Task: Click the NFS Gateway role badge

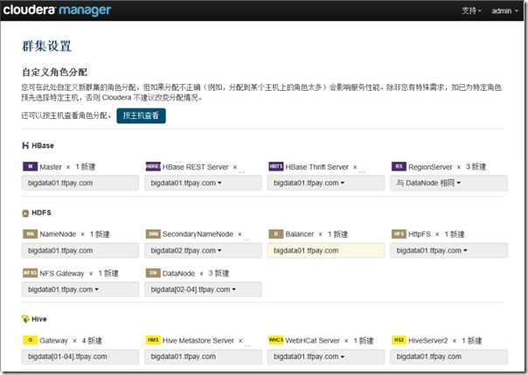Action: coord(30,273)
